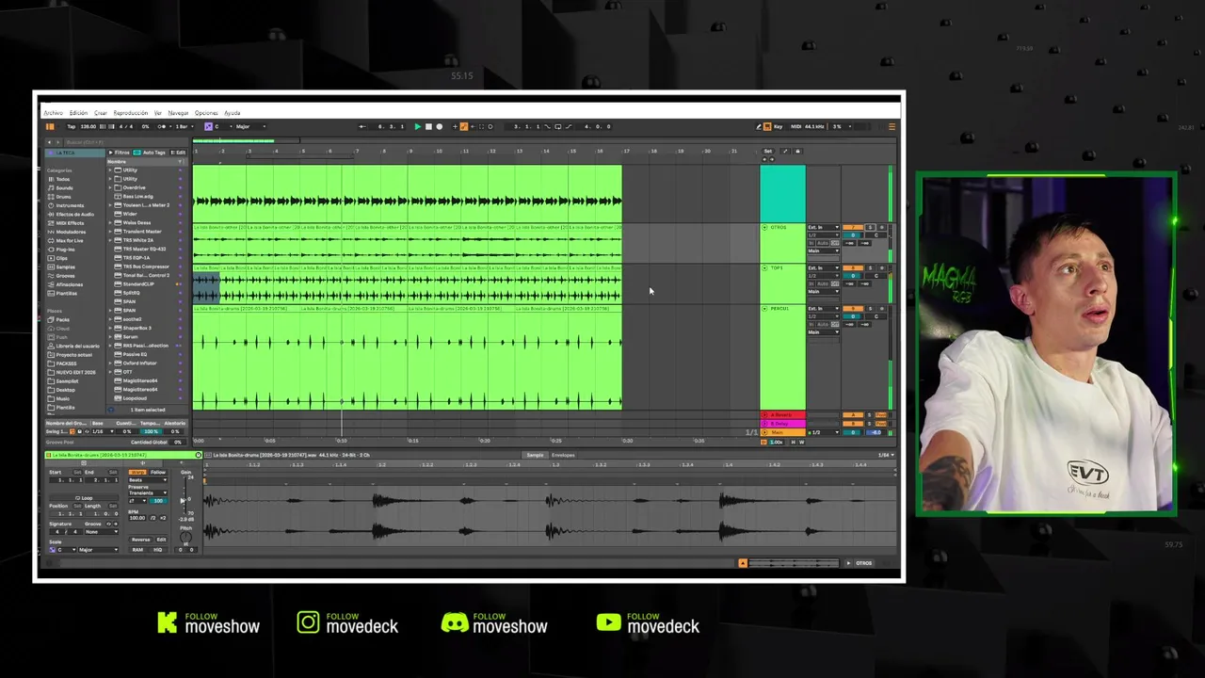Open OTROS track Ext. In dropdown
This screenshot has height=678, width=1205.
(824, 227)
